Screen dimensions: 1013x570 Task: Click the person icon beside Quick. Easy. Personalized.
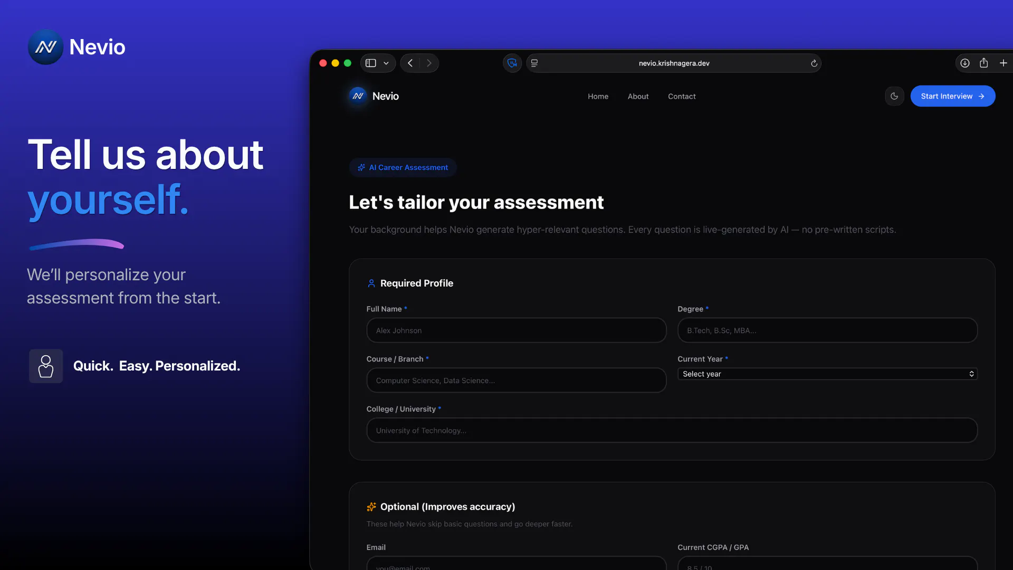tap(46, 366)
